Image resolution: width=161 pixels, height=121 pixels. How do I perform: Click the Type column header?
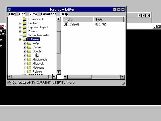108,20
